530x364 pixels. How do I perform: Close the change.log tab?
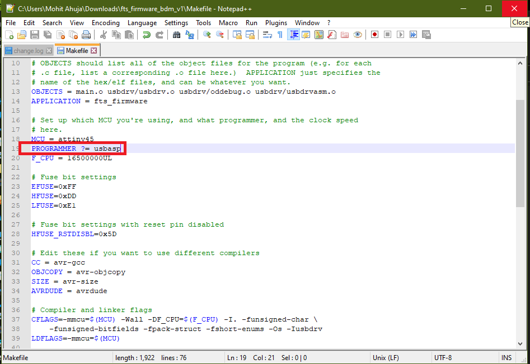[49, 51]
